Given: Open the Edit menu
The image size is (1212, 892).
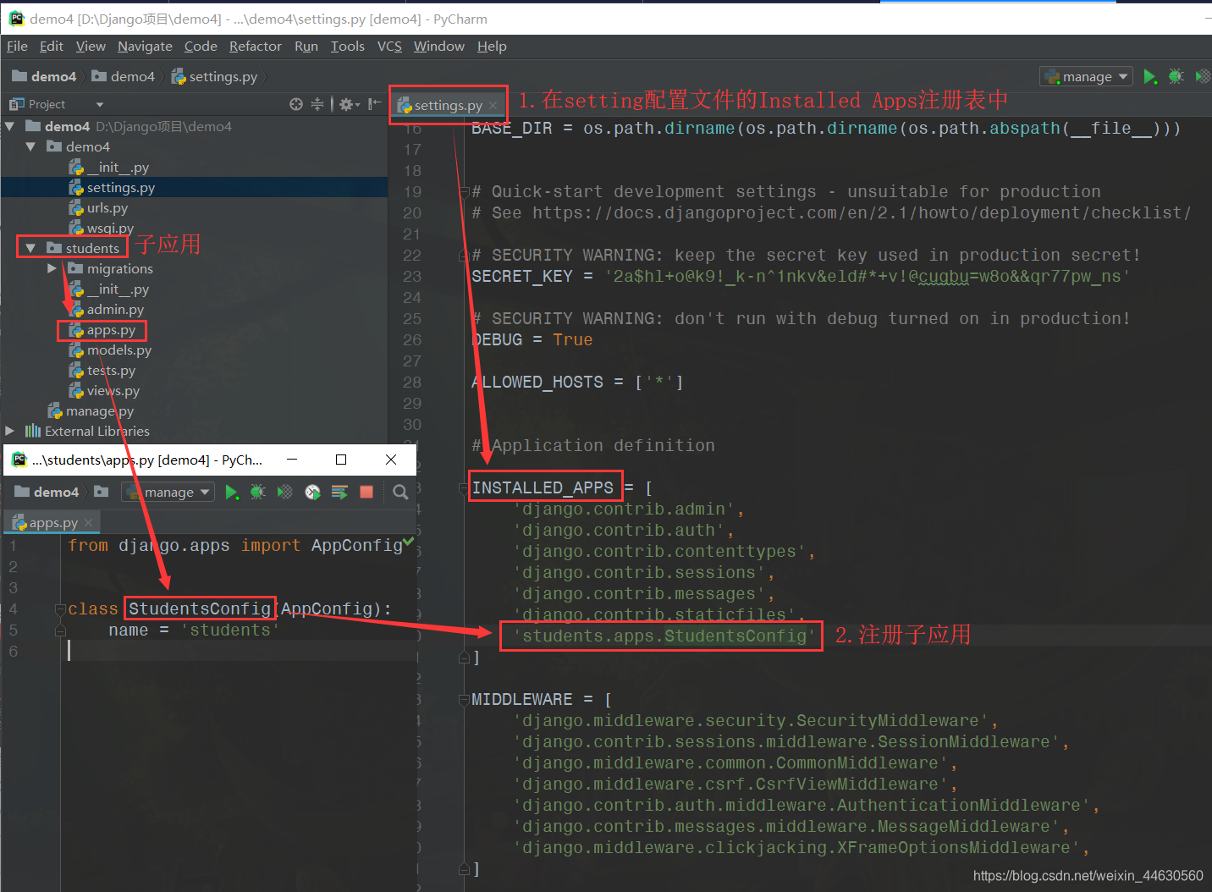Looking at the screenshot, I should pyautogui.click(x=51, y=46).
